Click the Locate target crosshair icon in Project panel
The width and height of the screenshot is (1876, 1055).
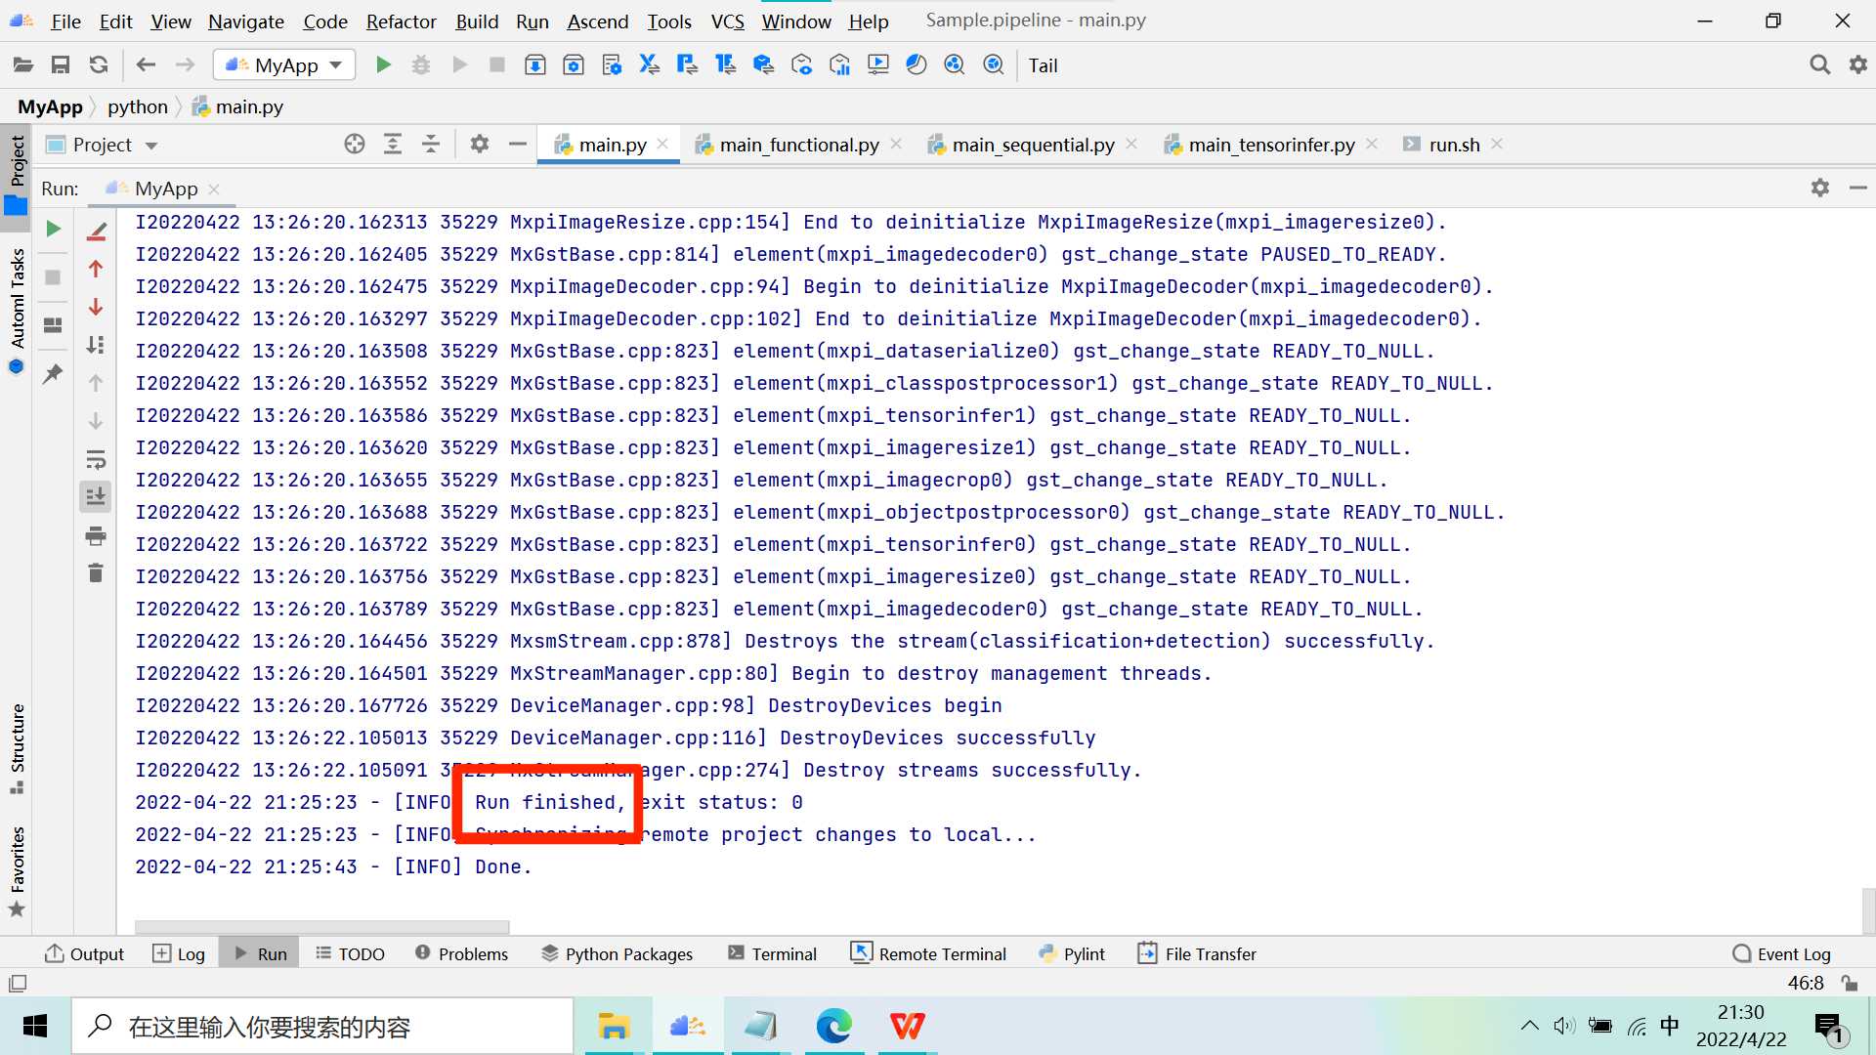(355, 145)
